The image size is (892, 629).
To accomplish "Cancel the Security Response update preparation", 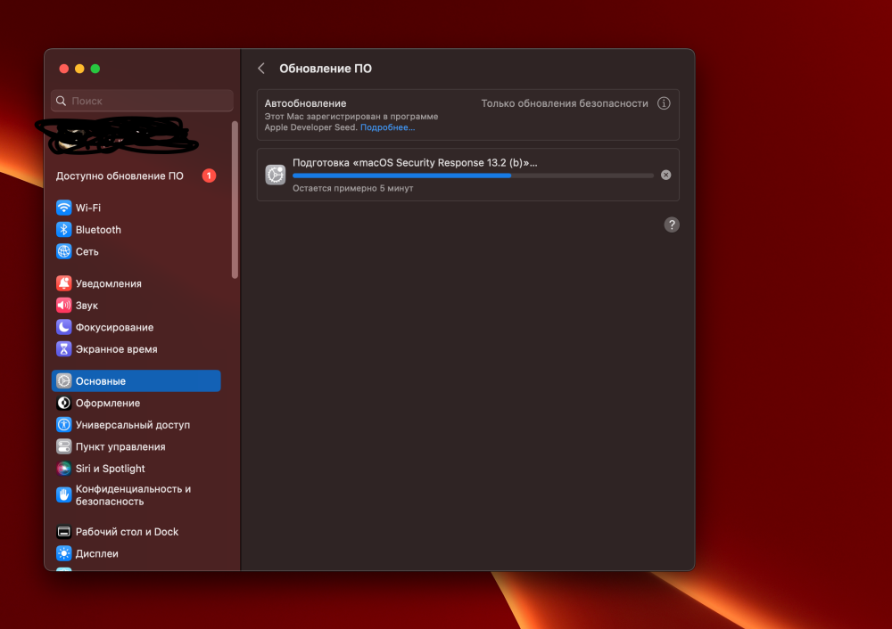I will 665,175.
